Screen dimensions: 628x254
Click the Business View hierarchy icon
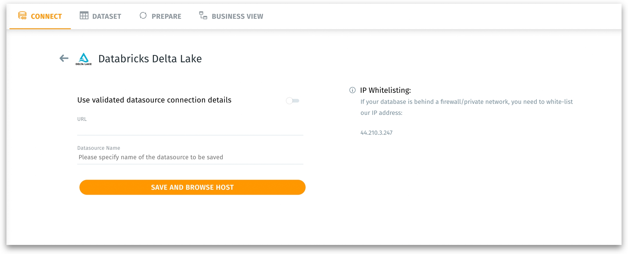point(203,16)
